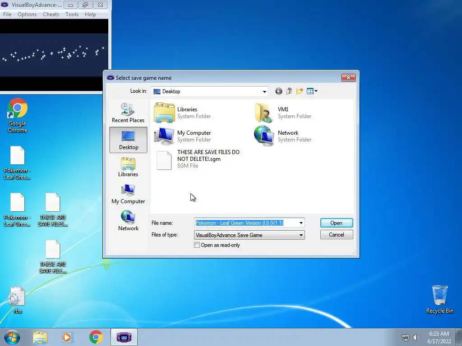This screenshot has height=346, width=462.
Task: Select Libraries in the places sidebar
Action: click(128, 167)
